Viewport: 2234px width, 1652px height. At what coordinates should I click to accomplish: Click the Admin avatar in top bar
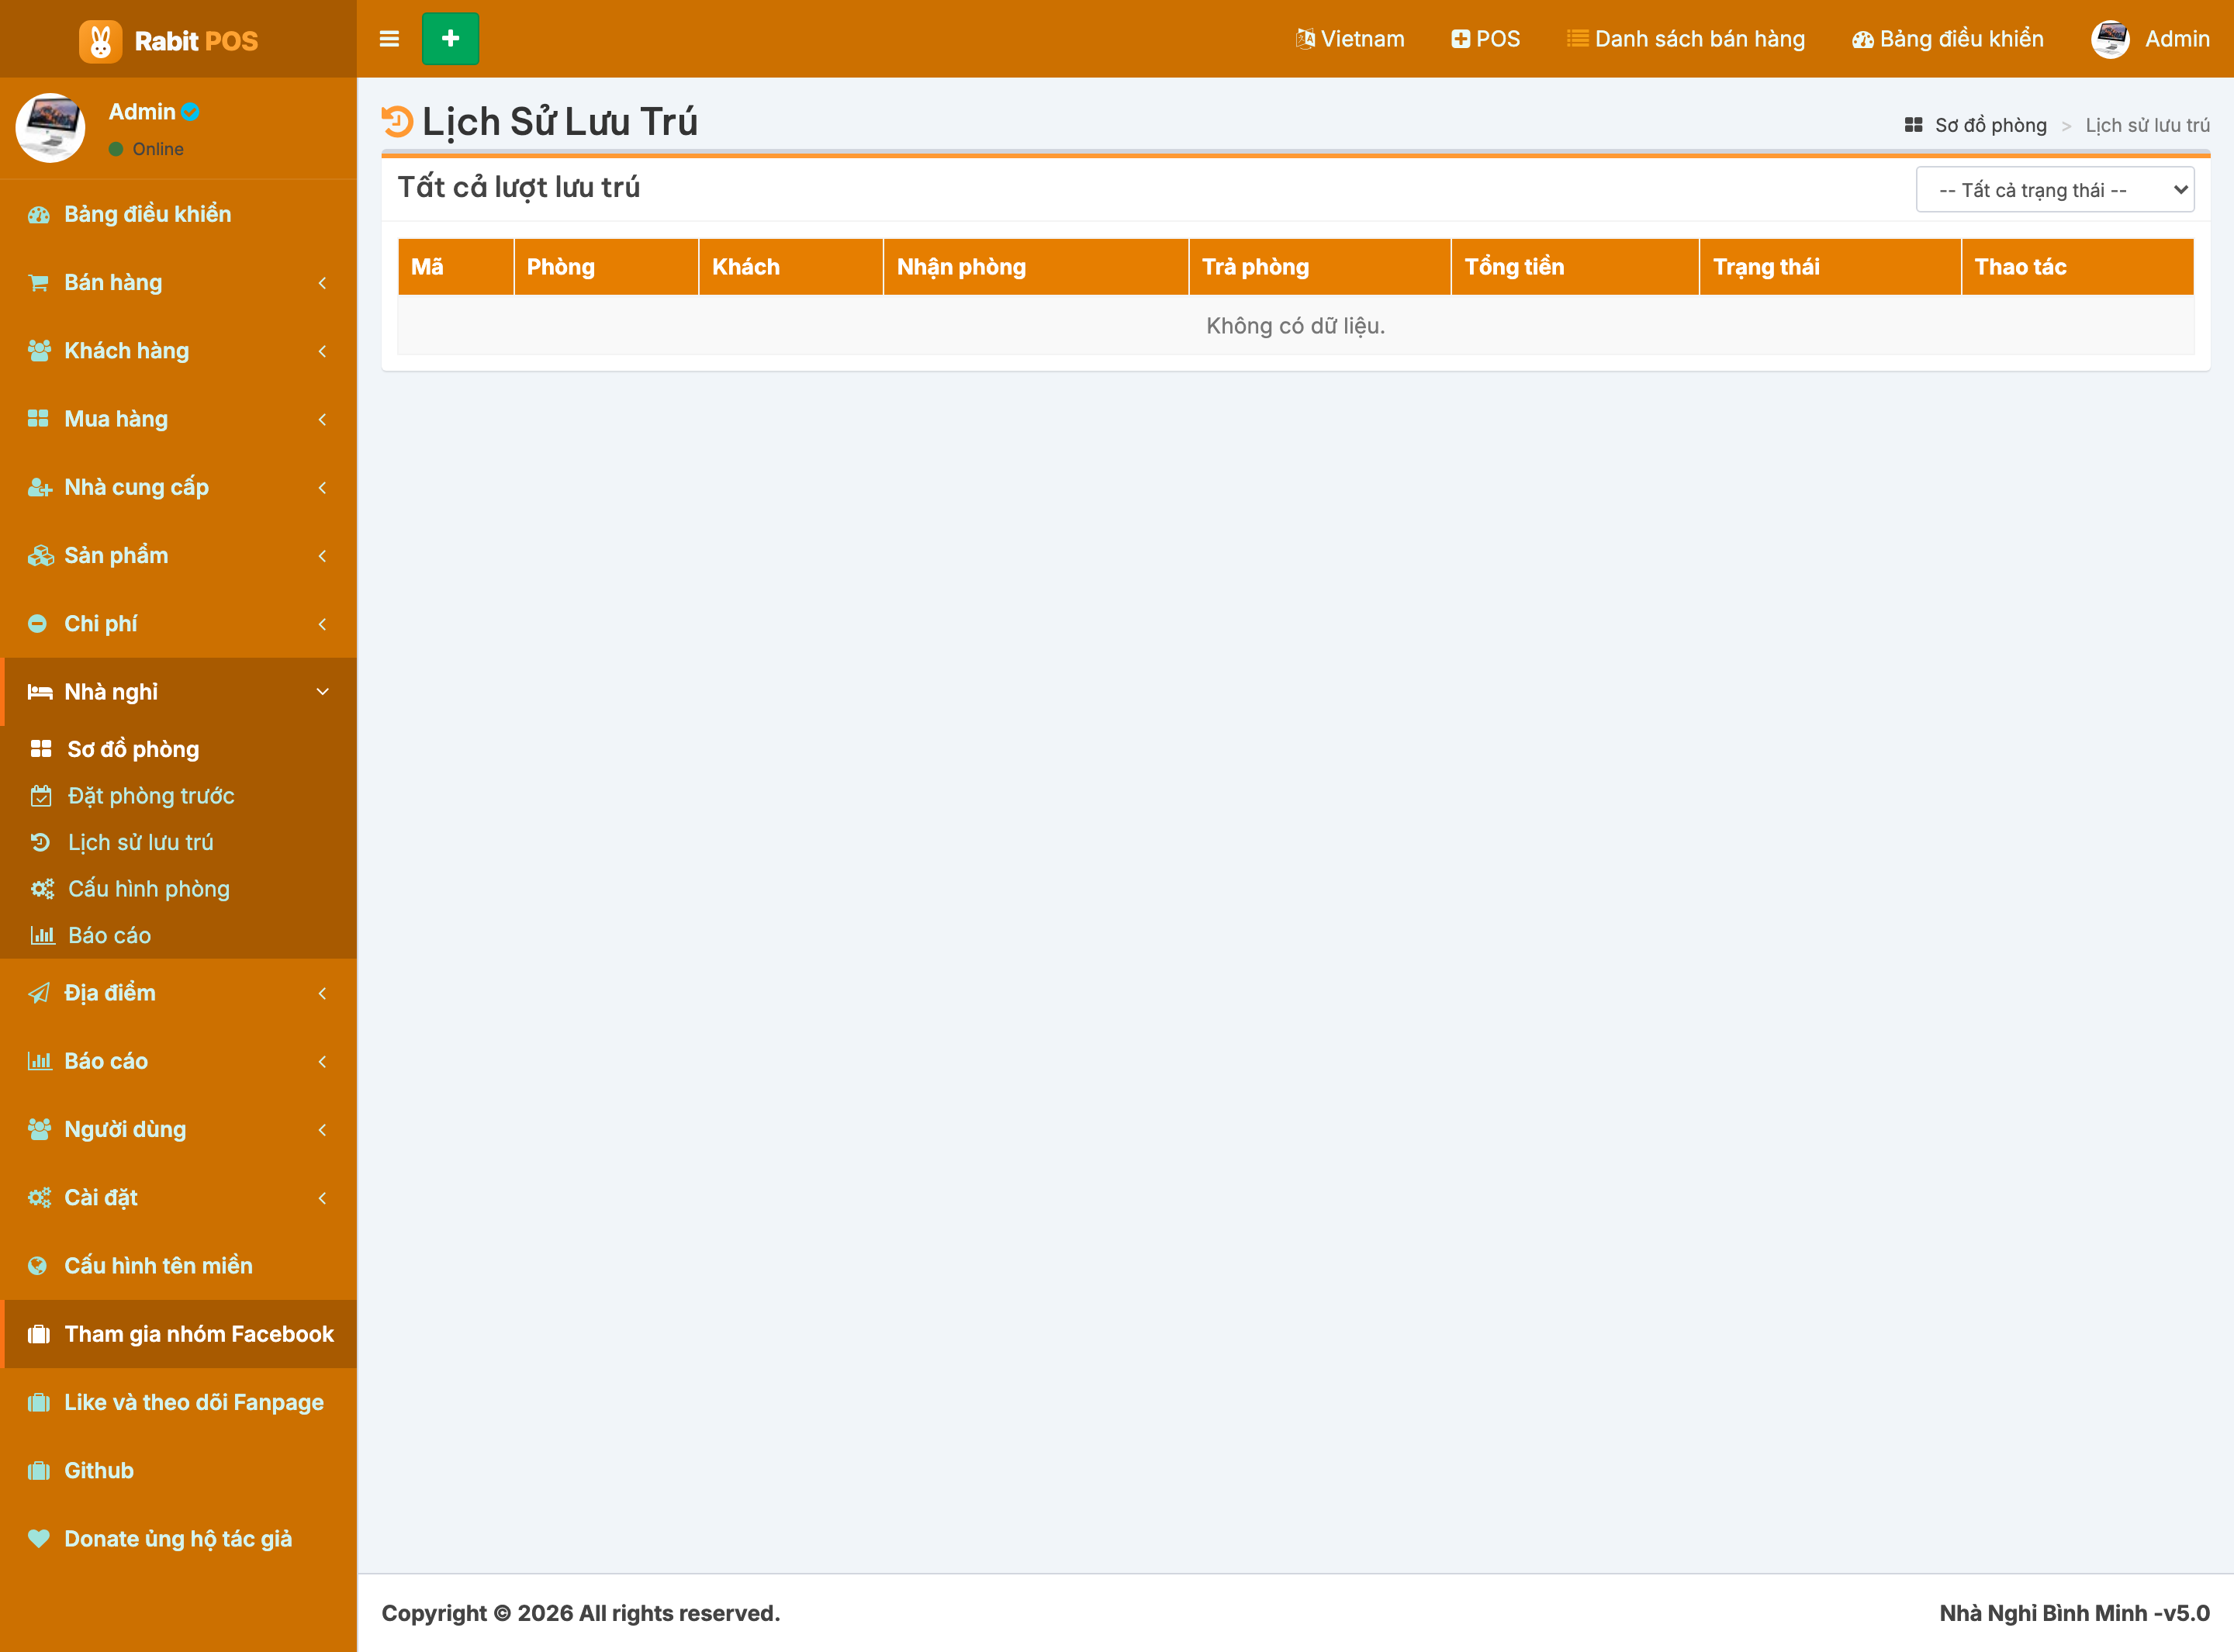[x=2110, y=39]
